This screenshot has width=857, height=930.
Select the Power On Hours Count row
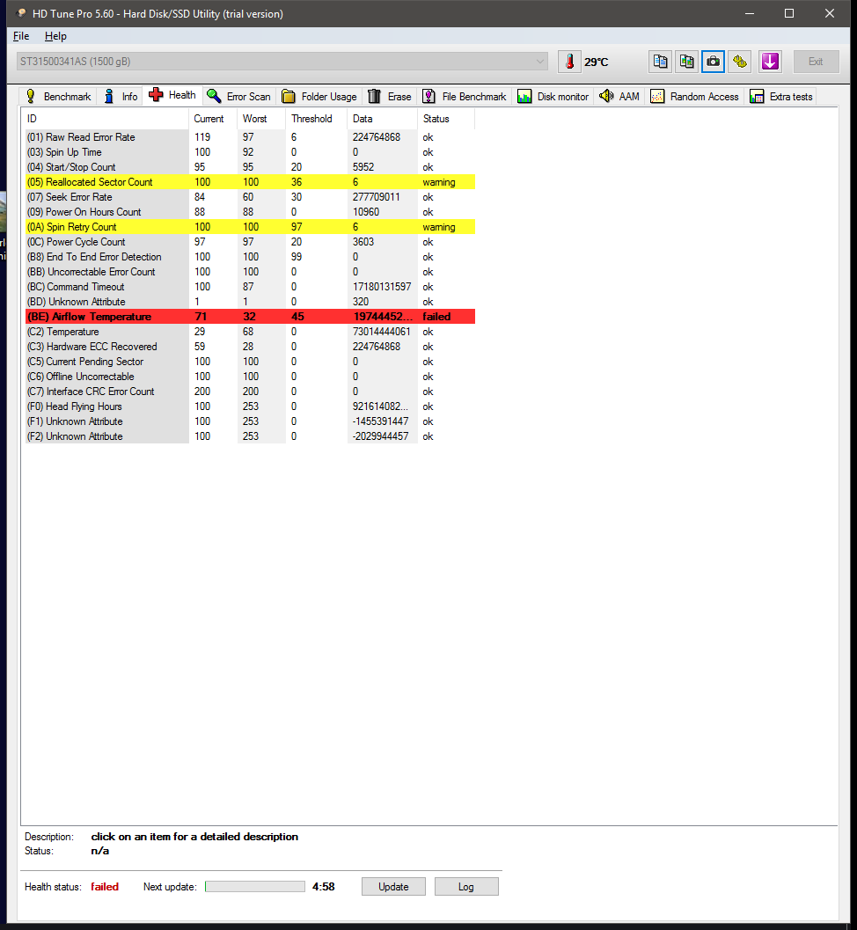pyautogui.click(x=250, y=212)
